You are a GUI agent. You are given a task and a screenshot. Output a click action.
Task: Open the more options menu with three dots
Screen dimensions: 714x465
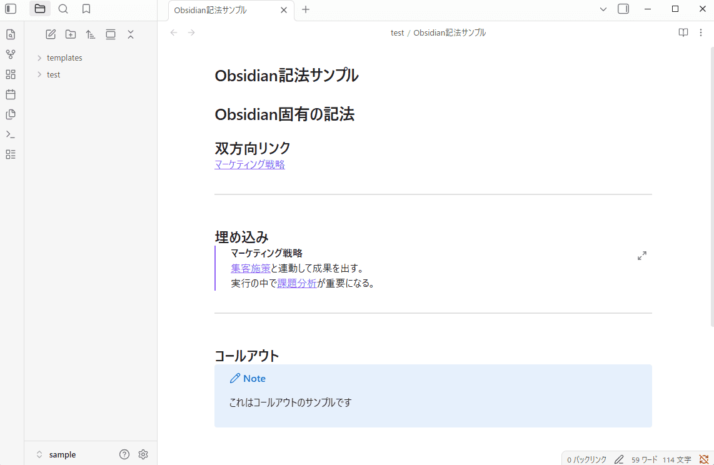coord(701,32)
